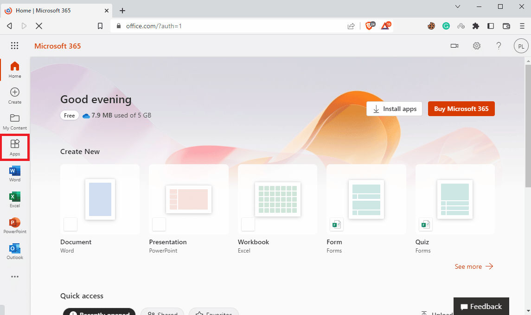Viewport: 531px width, 315px height.
Task: Stop loading the page
Action: pyautogui.click(x=39, y=26)
